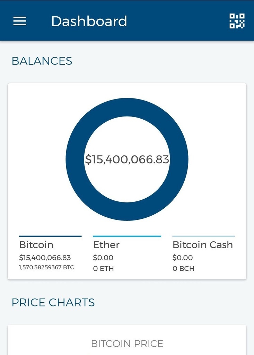254x355 pixels.
Task: Click the BALANCES section heading
Action: (42, 61)
